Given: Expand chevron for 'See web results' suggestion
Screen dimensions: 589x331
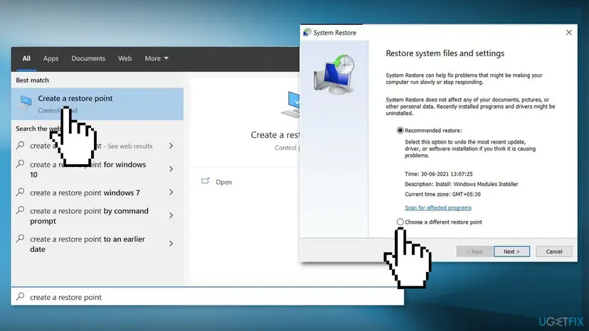Looking at the screenshot, I should tap(171, 146).
